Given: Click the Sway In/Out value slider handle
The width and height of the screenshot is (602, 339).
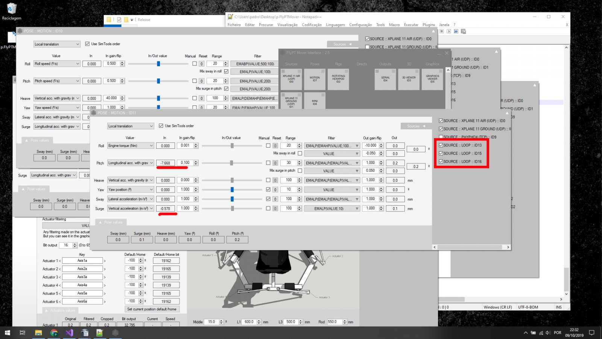Looking at the screenshot, I should tap(232, 199).
